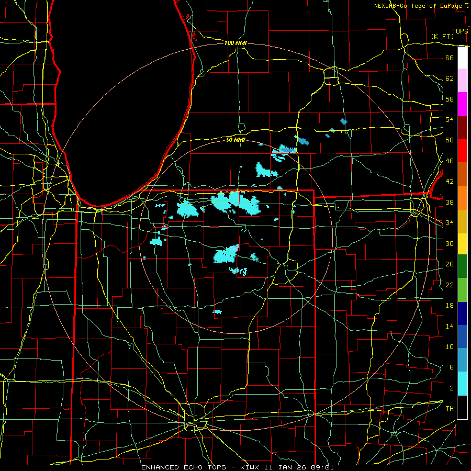The width and height of the screenshot is (471, 471).
Task: Click the dark red maroon legend swatch
Action: (462, 128)
